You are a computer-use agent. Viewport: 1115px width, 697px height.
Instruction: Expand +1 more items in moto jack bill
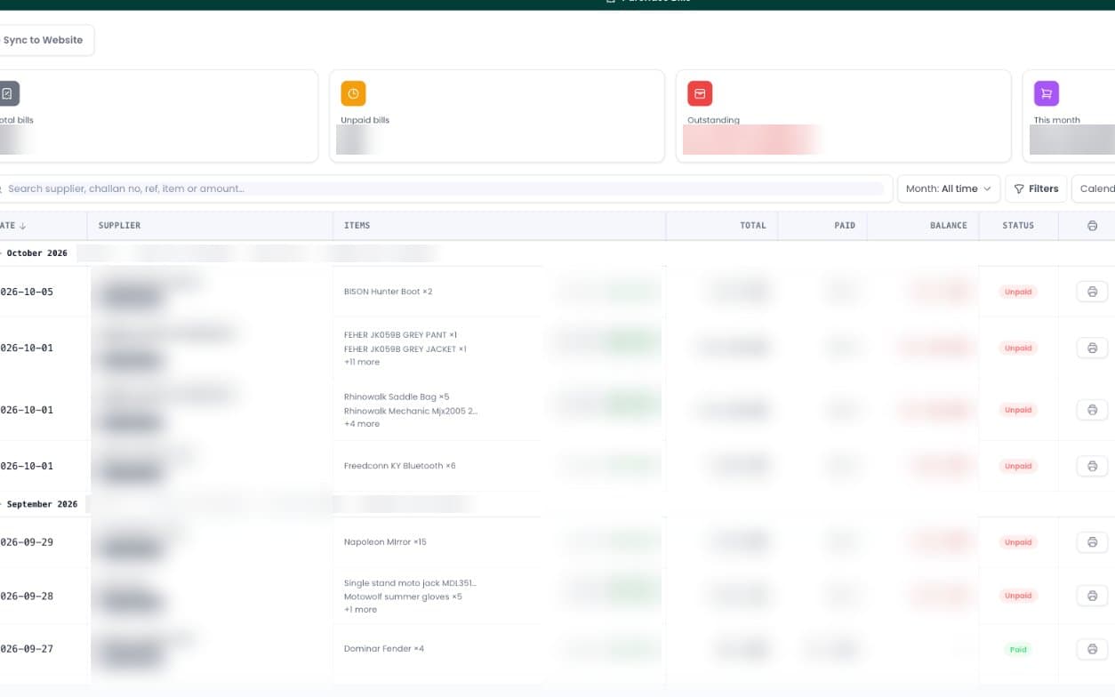click(x=360, y=610)
